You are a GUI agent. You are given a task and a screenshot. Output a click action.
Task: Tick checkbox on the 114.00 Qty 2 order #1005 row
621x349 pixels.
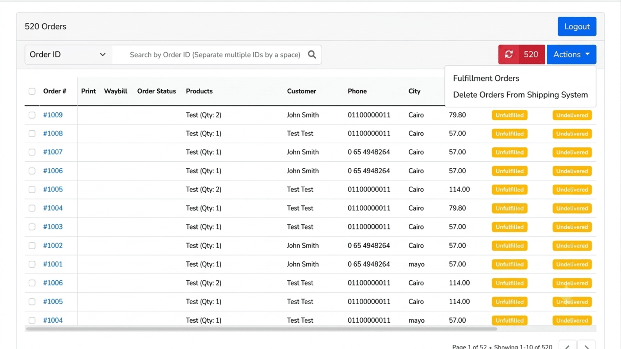(x=32, y=190)
